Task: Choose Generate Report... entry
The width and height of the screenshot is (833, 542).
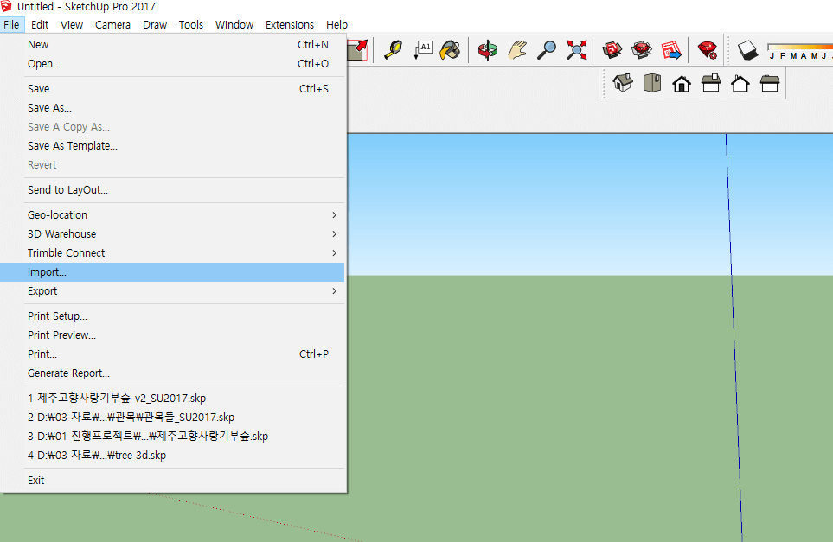Action: point(172,373)
